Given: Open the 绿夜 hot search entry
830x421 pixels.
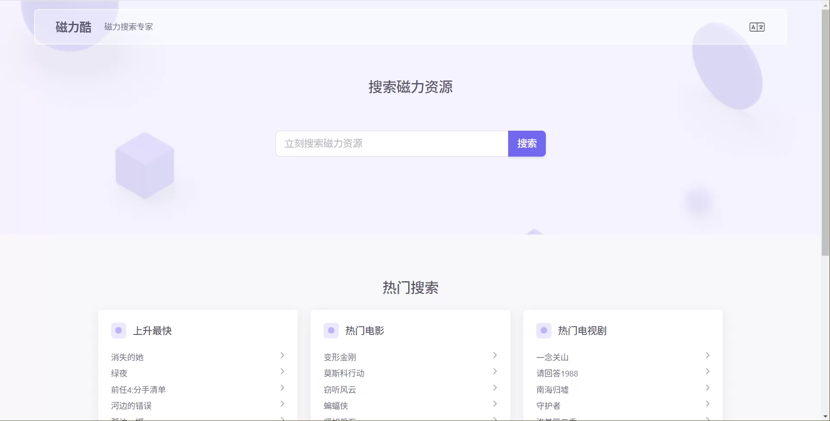Looking at the screenshot, I should click(x=119, y=373).
